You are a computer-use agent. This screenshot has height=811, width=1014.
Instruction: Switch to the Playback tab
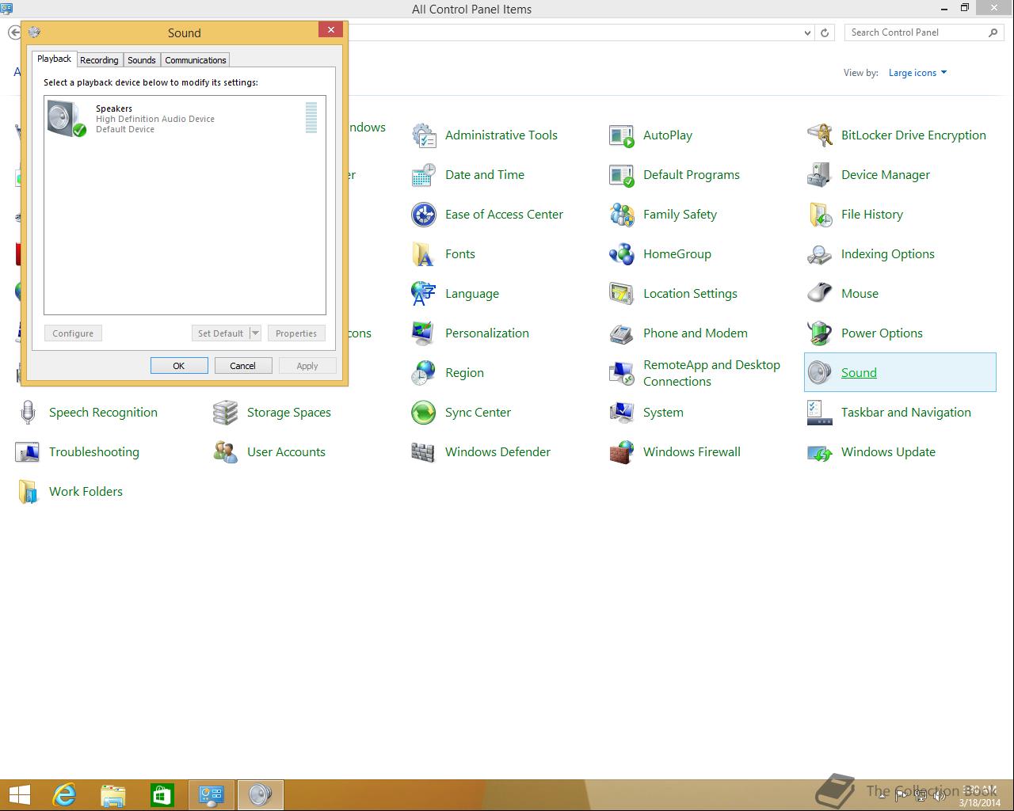[x=55, y=59]
